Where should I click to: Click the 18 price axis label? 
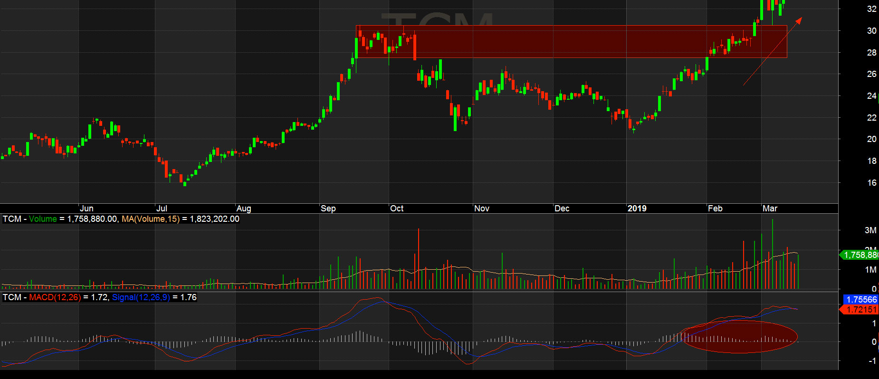coord(872,161)
